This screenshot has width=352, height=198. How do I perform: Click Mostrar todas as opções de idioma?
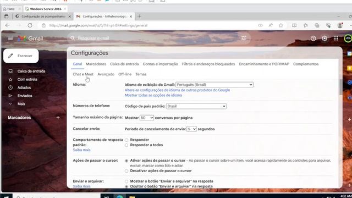pos(153,95)
